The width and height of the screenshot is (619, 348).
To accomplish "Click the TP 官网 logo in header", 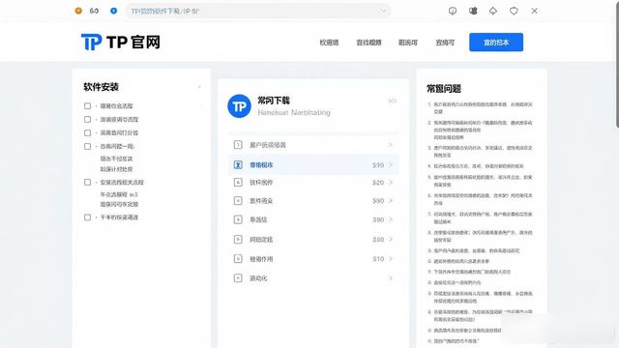I will (121, 42).
